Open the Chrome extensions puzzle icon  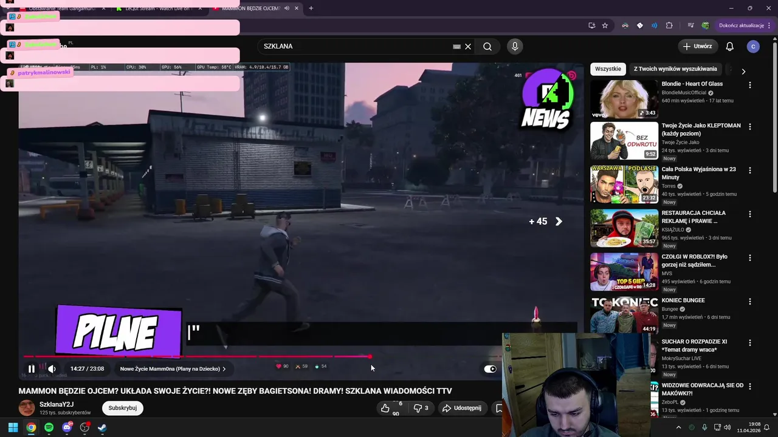pos(669,25)
